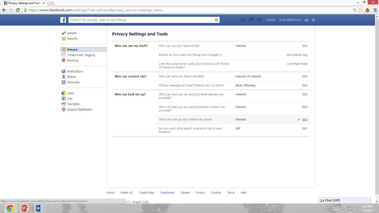This screenshot has width=379, height=213.
Task: Click Limit Past Posts link
Action: 297,64
